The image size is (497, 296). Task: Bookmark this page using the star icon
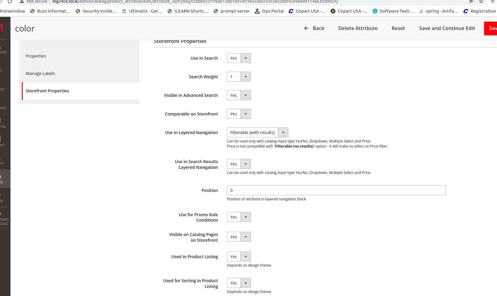tap(482, 2)
